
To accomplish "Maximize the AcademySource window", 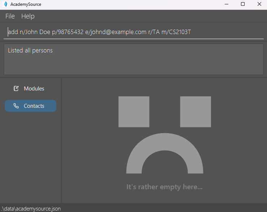I will coord(243,4).
